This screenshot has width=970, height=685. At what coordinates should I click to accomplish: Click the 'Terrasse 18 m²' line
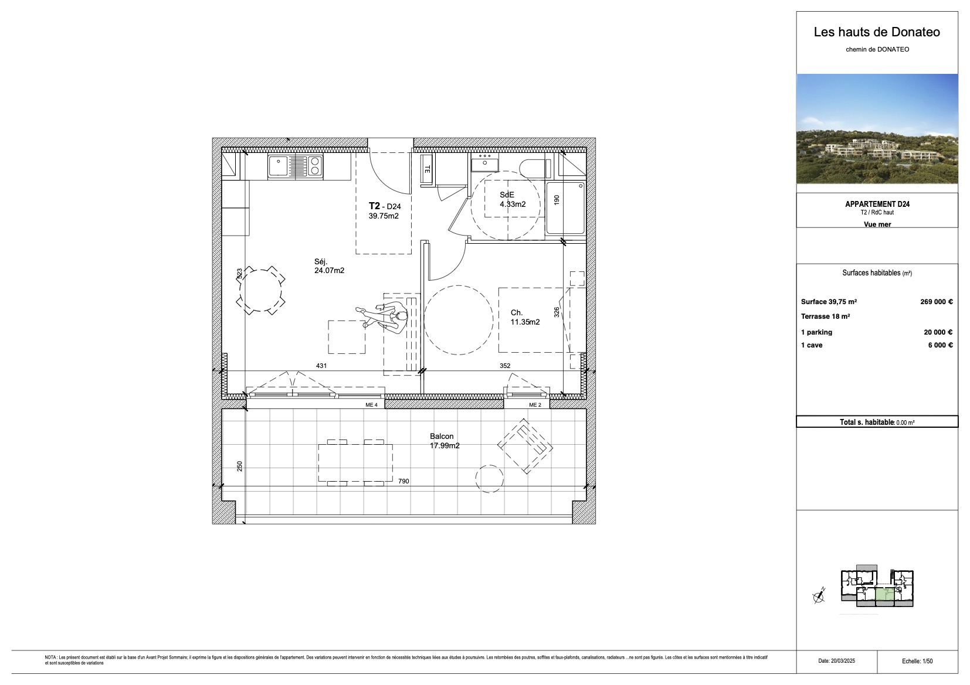(x=825, y=316)
